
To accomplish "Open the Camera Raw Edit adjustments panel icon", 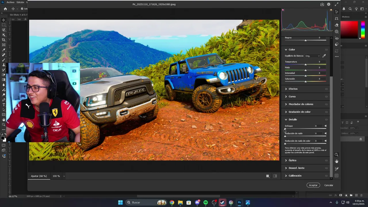I will (336, 12).
